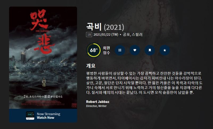Click the add-to-list icon button
This screenshot has width=213, height=129.
[x=120, y=50]
